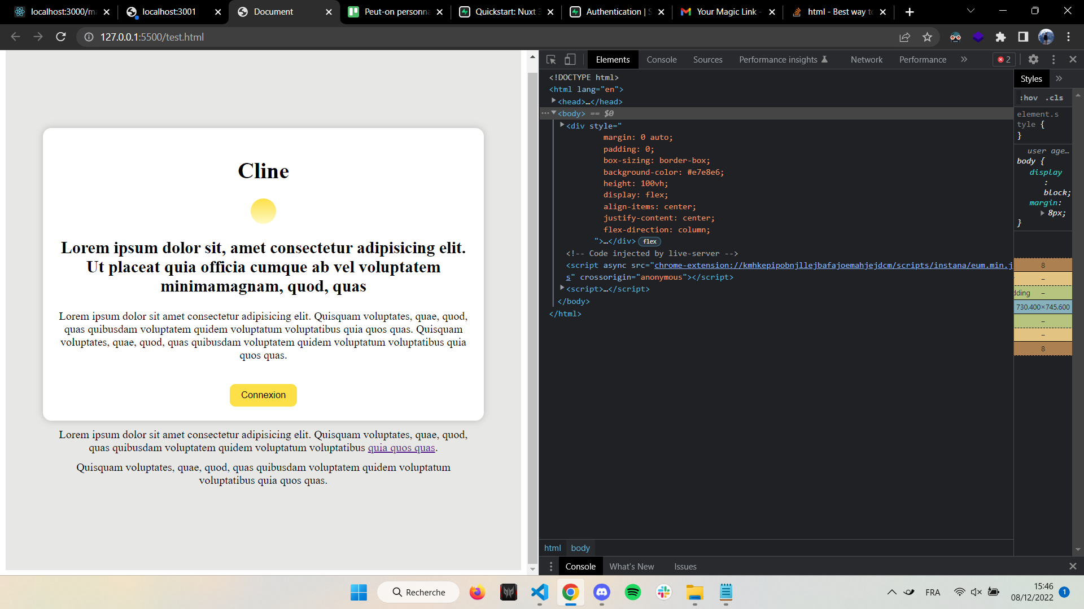Click the yellow Connexion button

pyautogui.click(x=263, y=395)
